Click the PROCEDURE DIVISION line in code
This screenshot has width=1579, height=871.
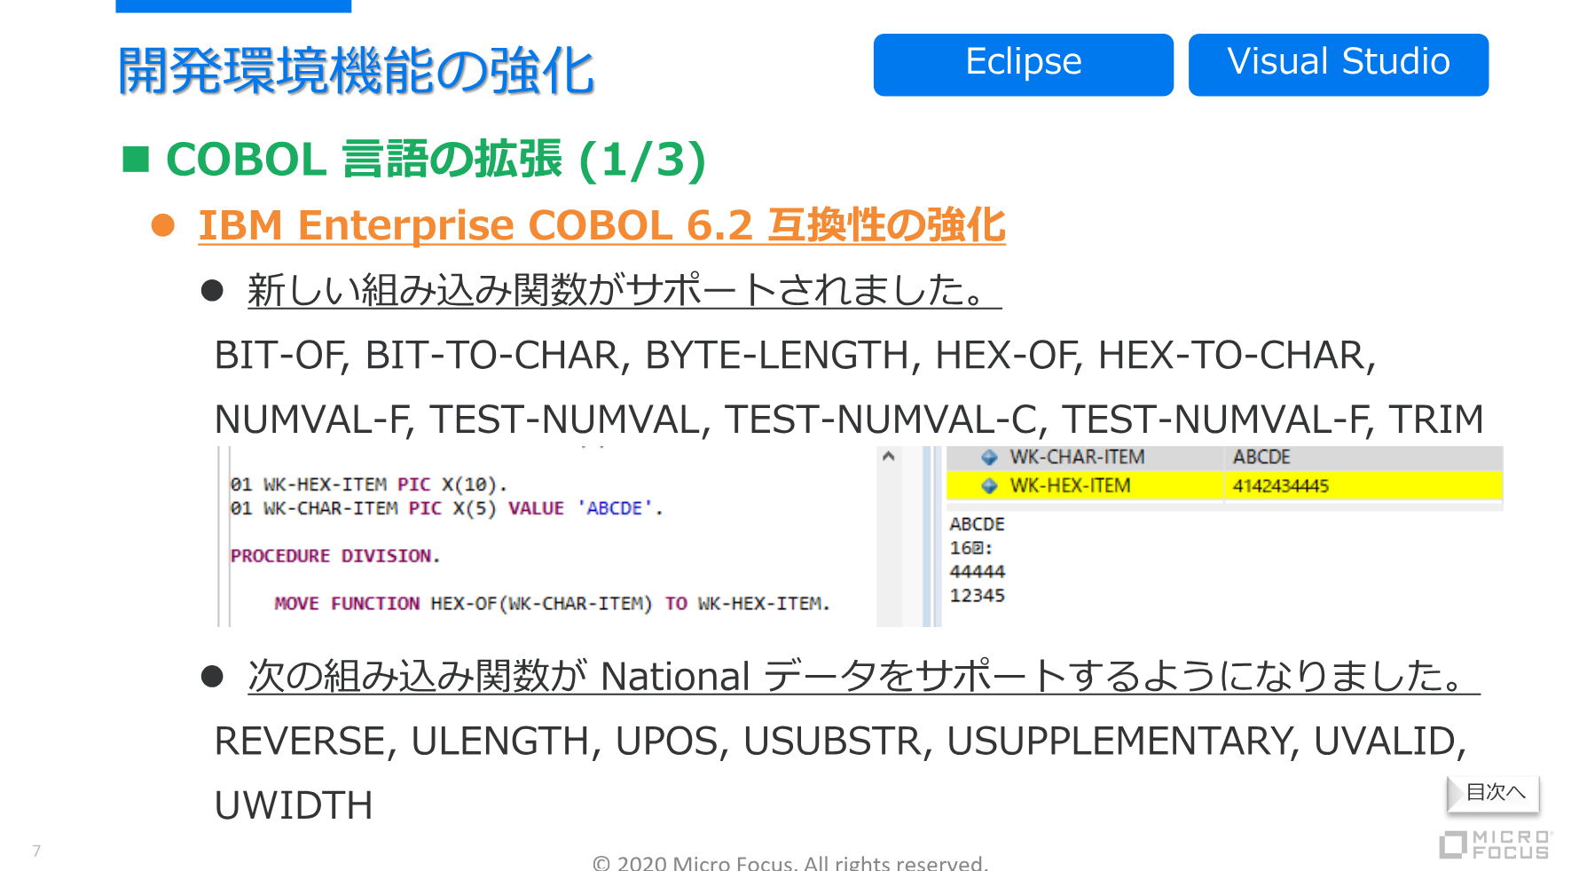pyautogui.click(x=334, y=556)
